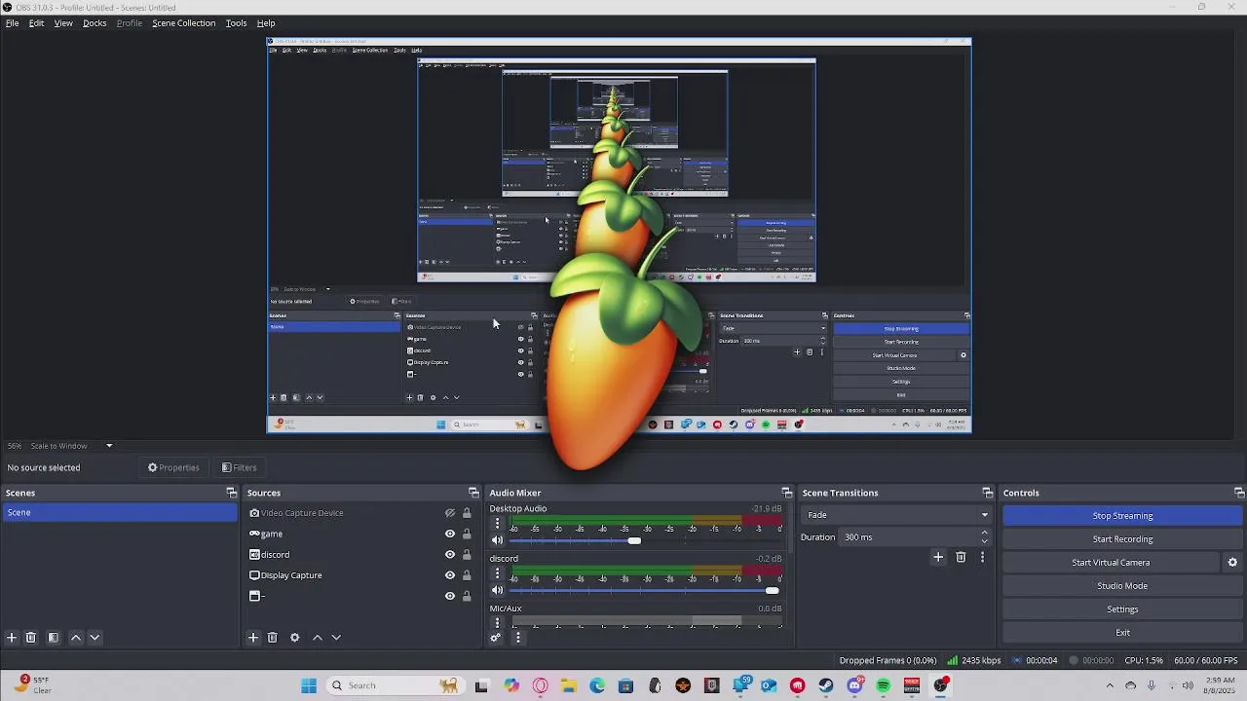This screenshot has width=1247, height=701.
Task: Open Audio Mixer bottom options menu dots
Action: 518,638
